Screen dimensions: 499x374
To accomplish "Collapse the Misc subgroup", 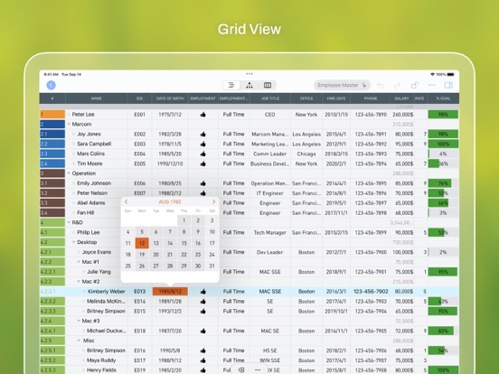I will pyautogui.click(x=79, y=341).
